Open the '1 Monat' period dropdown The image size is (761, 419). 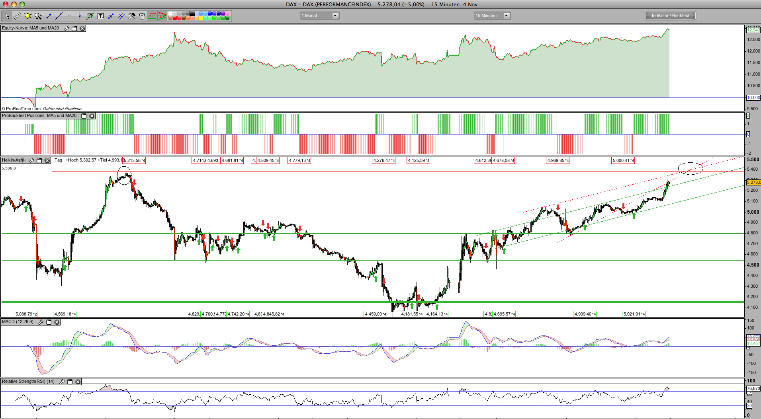pos(319,16)
